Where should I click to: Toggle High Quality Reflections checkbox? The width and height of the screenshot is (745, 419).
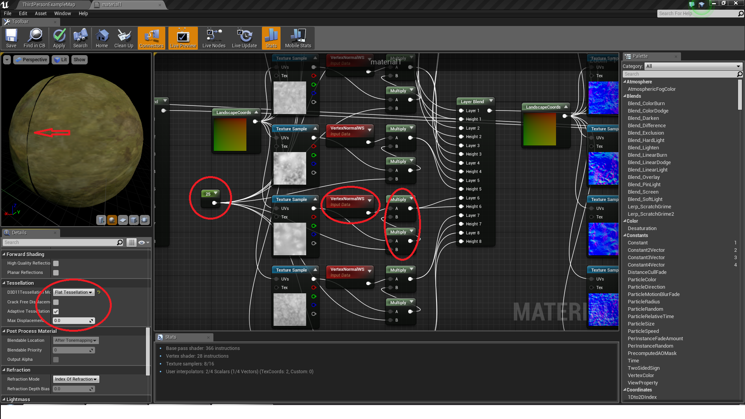coord(56,263)
